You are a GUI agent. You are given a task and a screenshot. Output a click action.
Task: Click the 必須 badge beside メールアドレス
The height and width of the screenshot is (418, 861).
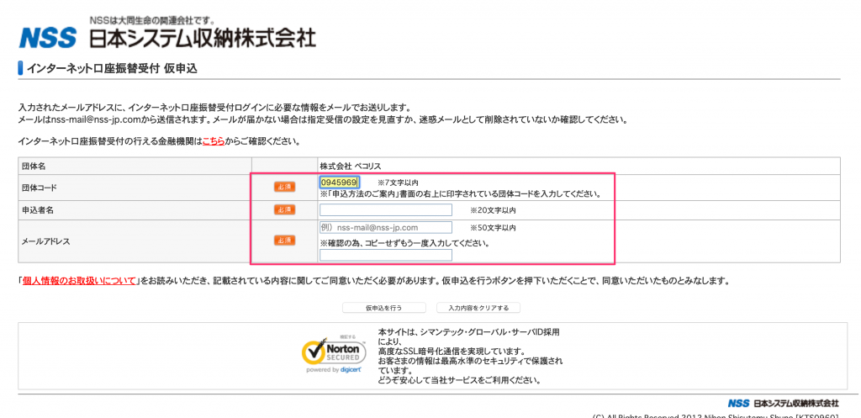(284, 241)
